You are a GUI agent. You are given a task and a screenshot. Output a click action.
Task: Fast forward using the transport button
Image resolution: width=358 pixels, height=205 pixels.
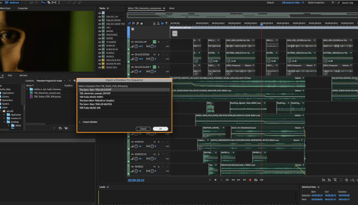239,180
